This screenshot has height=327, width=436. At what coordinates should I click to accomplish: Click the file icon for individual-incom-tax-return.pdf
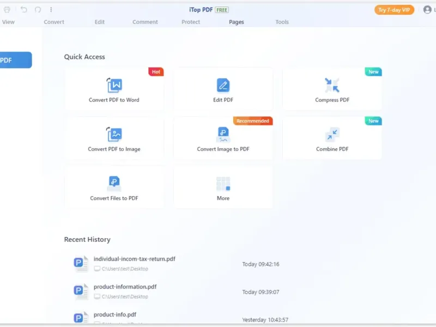coord(81,263)
